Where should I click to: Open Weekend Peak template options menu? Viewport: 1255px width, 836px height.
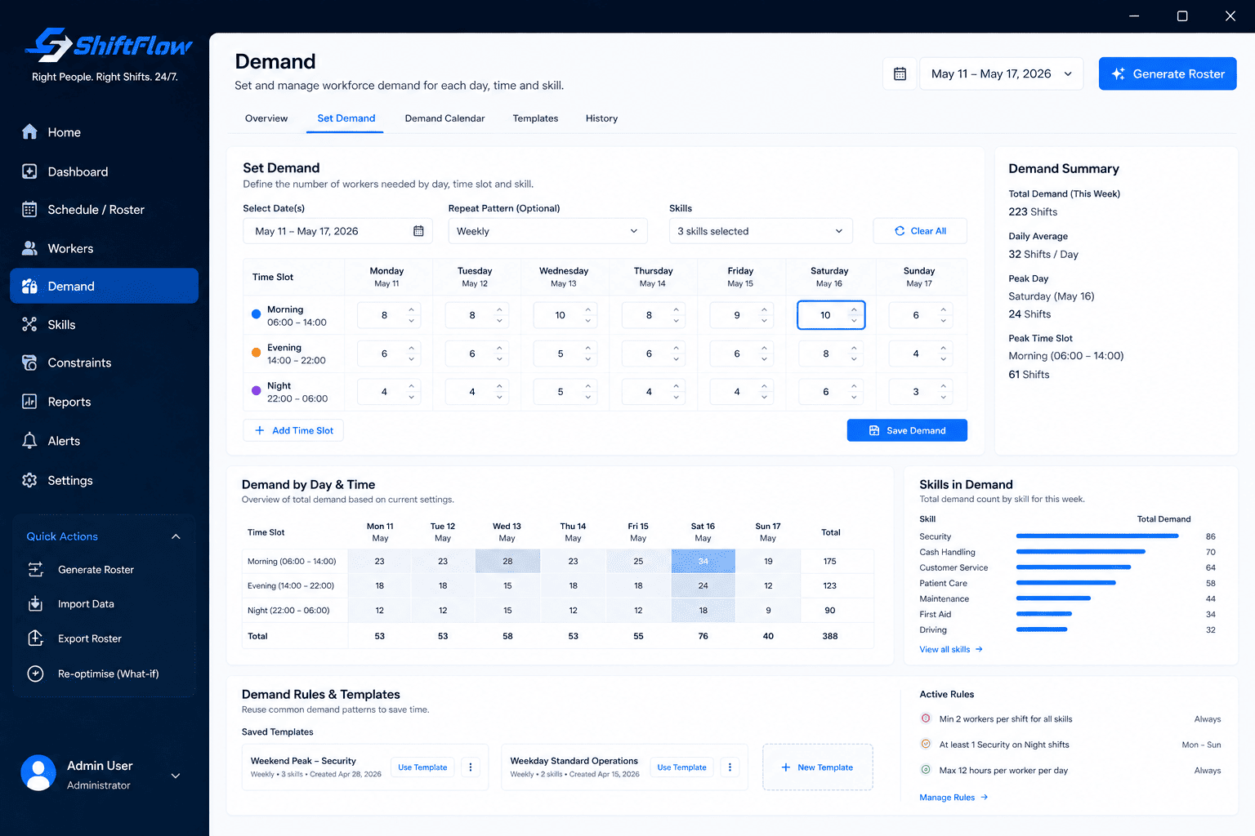point(471,767)
